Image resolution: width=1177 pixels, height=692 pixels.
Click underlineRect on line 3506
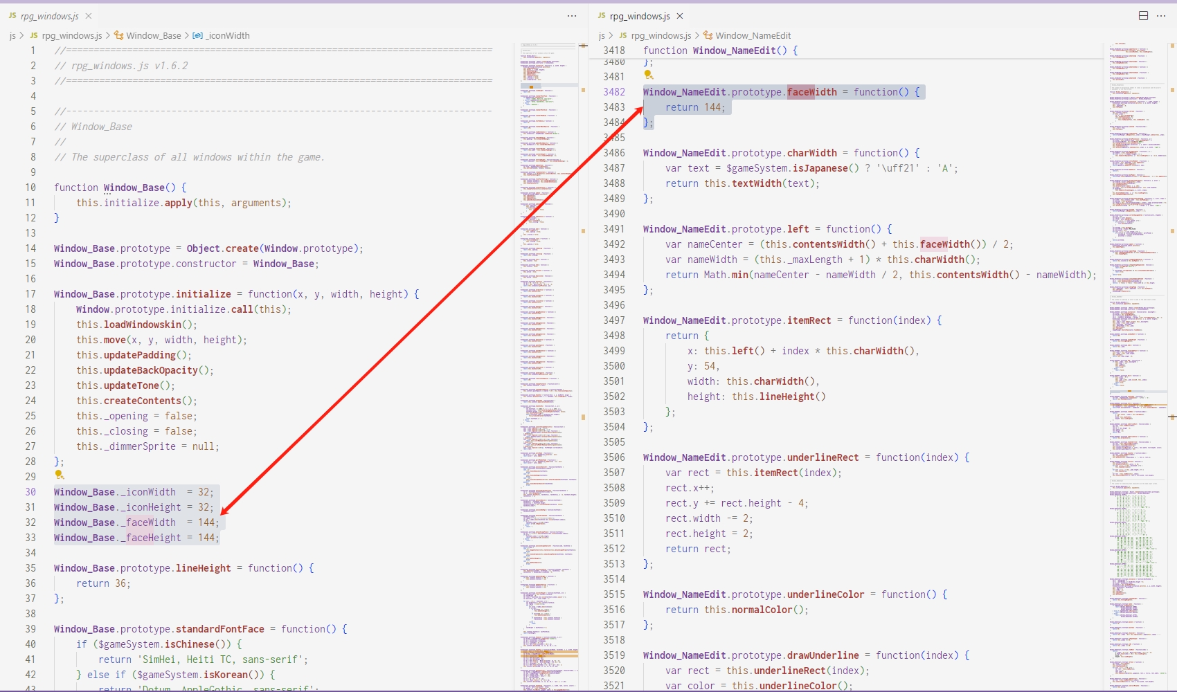pyautogui.click(x=823, y=457)
